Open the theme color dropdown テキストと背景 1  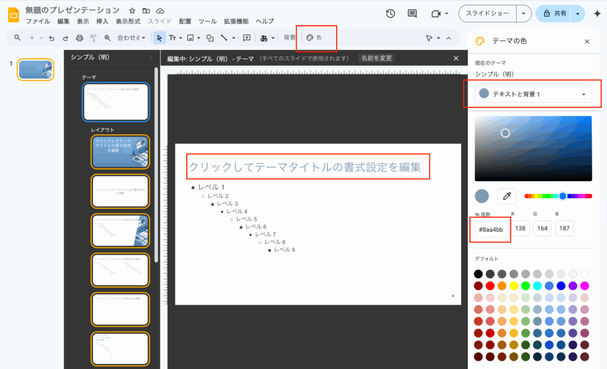click(x=533, y=94)
